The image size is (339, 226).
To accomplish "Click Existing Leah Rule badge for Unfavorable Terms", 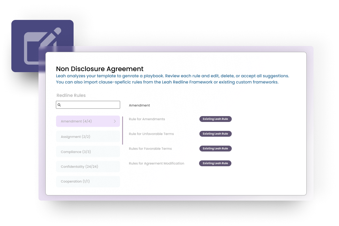I will pyautogui.click(x=215, y=134).
